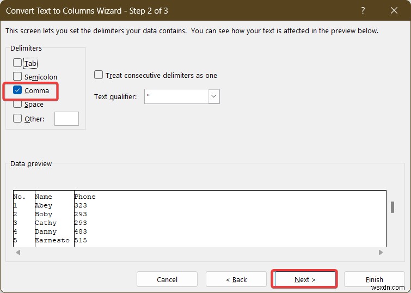411x293 pixels.
Task: Click the Cancel button
Action: (167, 279)
